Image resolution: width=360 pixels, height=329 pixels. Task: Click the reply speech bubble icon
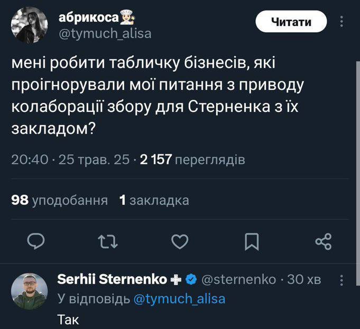coord(35,241)
